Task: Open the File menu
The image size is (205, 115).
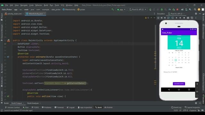Action: (6, 5)
